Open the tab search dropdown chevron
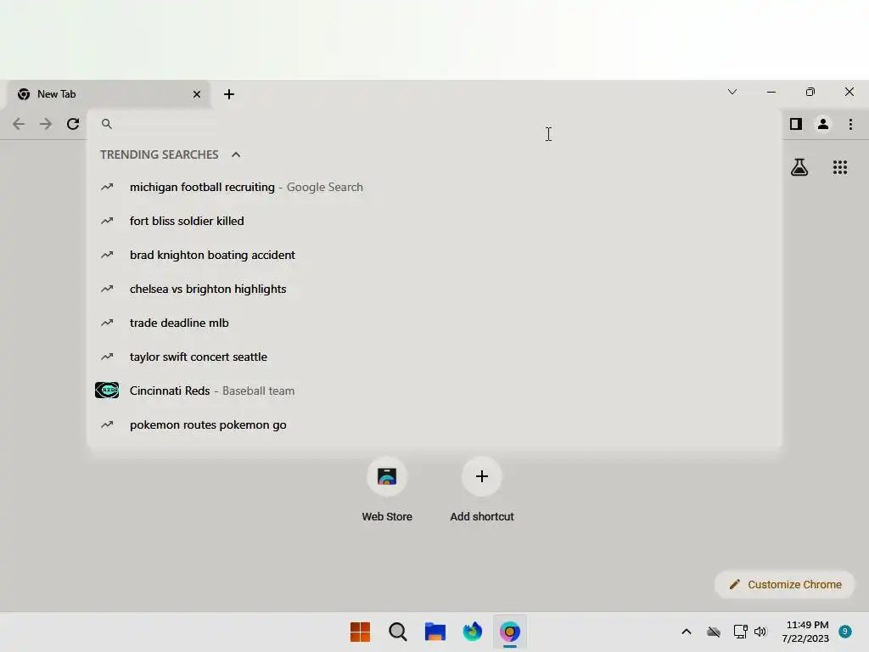The image size is (869, 652). 732,92
